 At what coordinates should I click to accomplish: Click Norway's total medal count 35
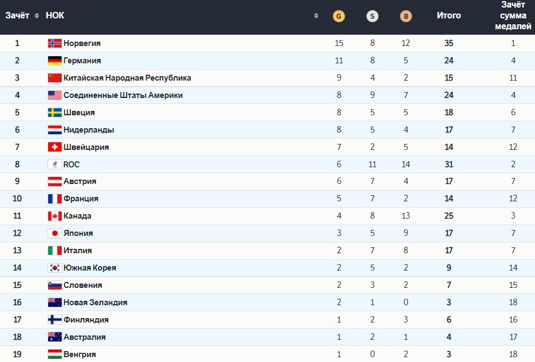[x=448, y=43]
